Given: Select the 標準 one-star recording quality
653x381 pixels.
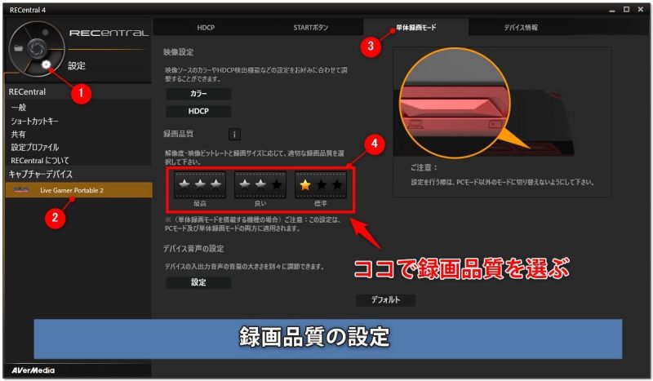Looking at the screenshot, I should click(321, 184).
